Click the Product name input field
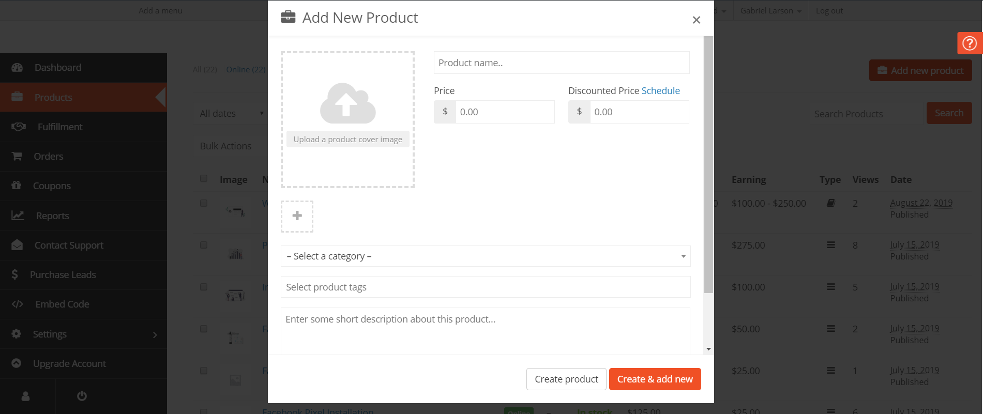Viewport: 983px width, 414px height. 561,63
